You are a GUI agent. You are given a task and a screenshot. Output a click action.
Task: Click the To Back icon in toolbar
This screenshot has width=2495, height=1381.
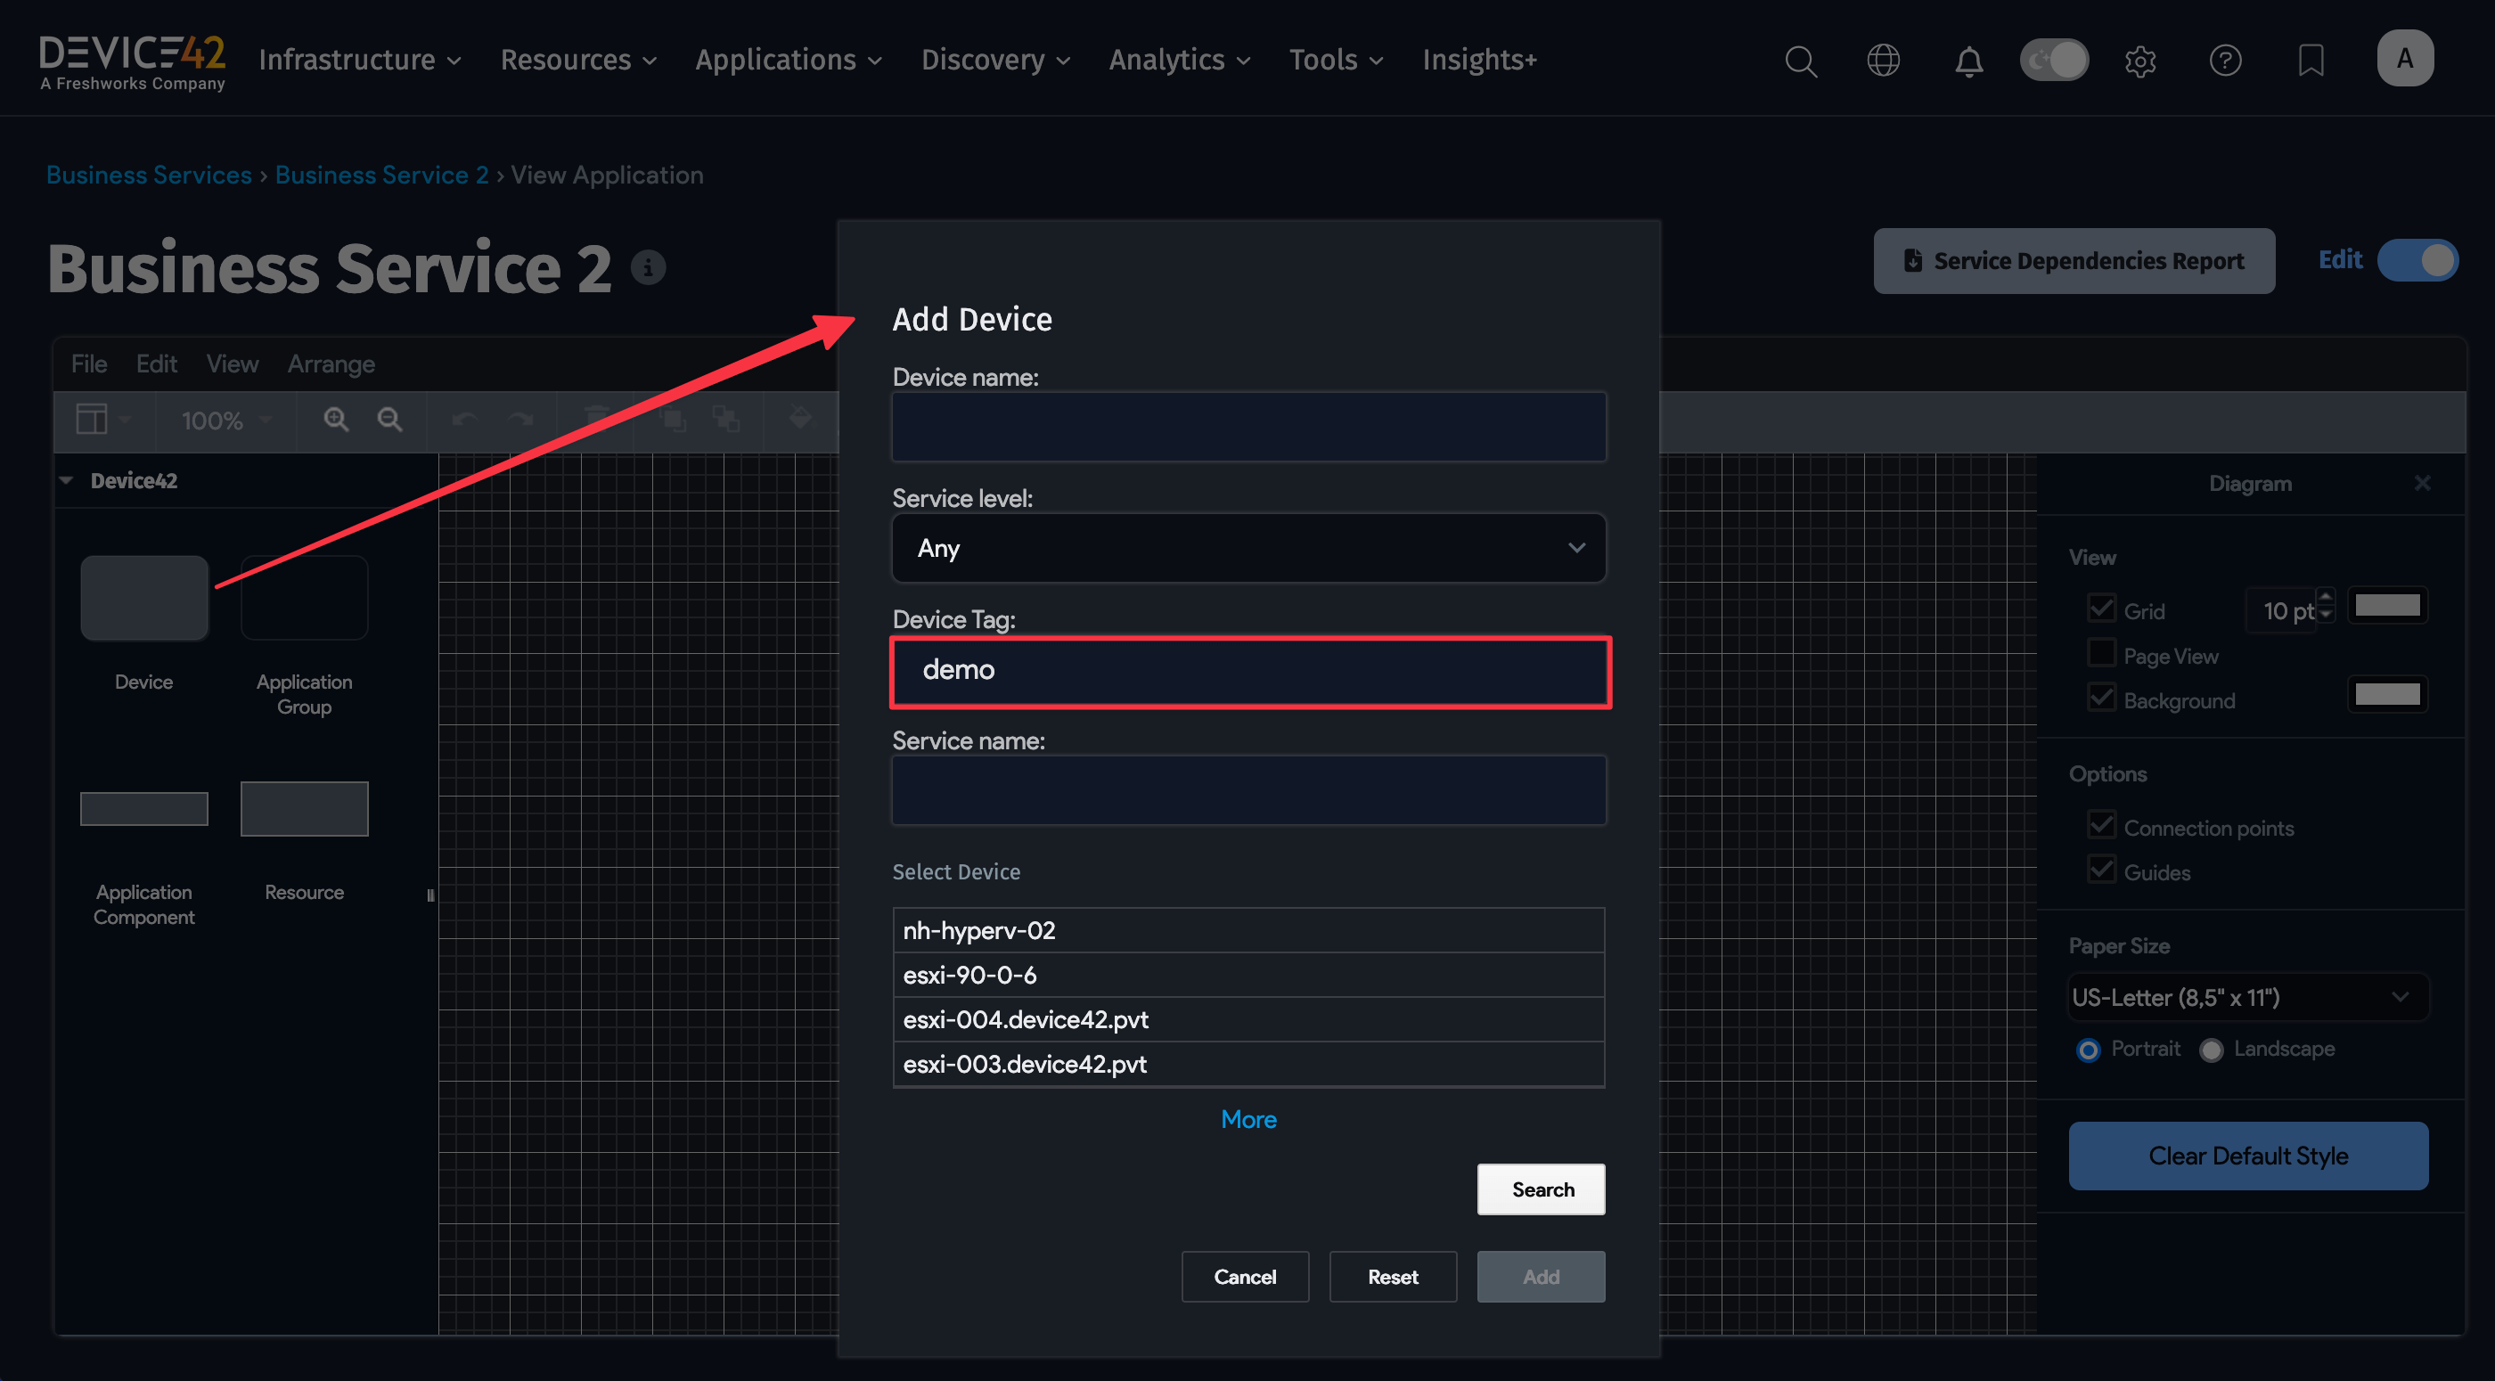click(726, 420)
